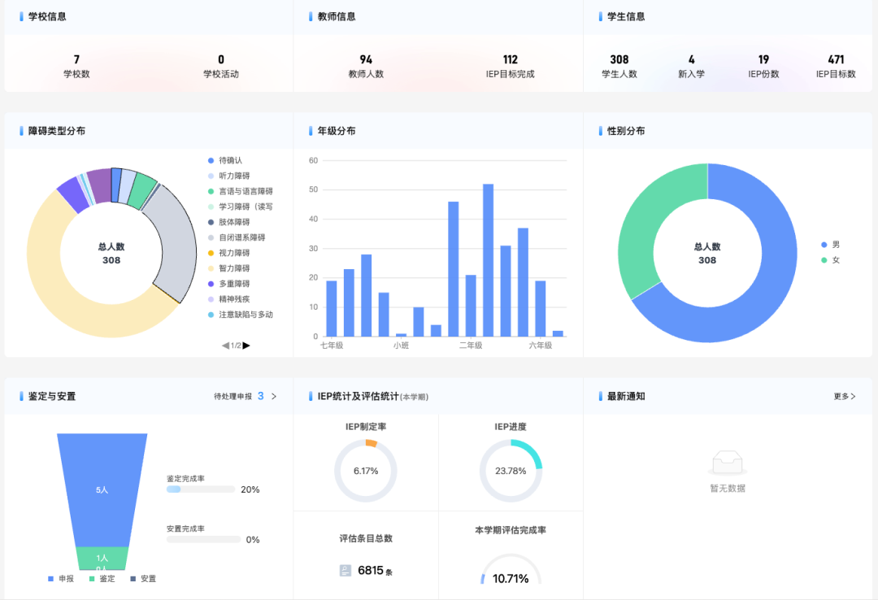The image size is (878, 600).
Task: Toggle 申报 legend in funnel chart
Action: (x=61, y=579)
